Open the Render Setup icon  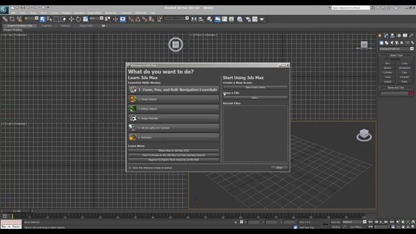[x=248, y=19]
